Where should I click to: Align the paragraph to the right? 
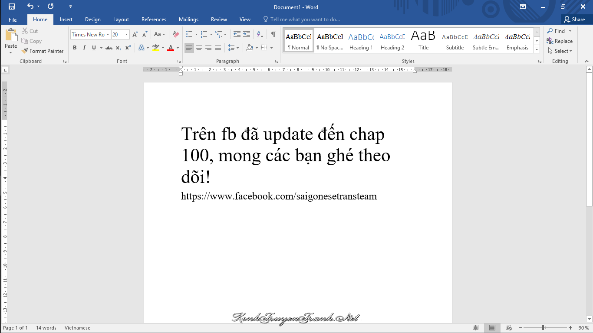(x=208, y=48)
